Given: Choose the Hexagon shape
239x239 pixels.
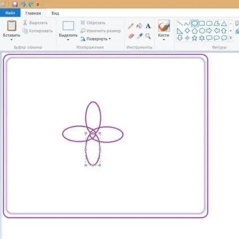Looking at the screenshot, I should [202, 31].
